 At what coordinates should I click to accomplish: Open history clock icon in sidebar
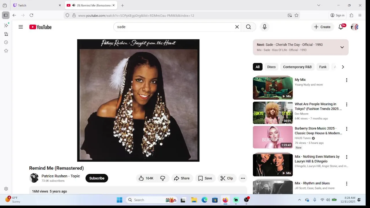[6, 42]
